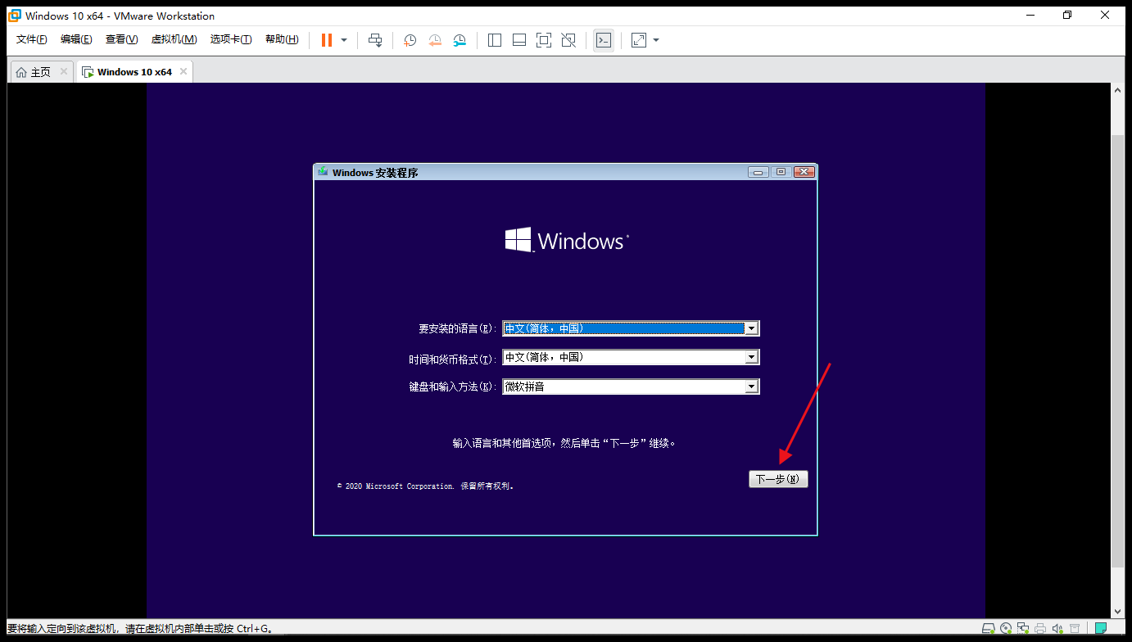Click the 下一步(N) button
This screenshot has width=1132, height=642.
coord(778,479)
